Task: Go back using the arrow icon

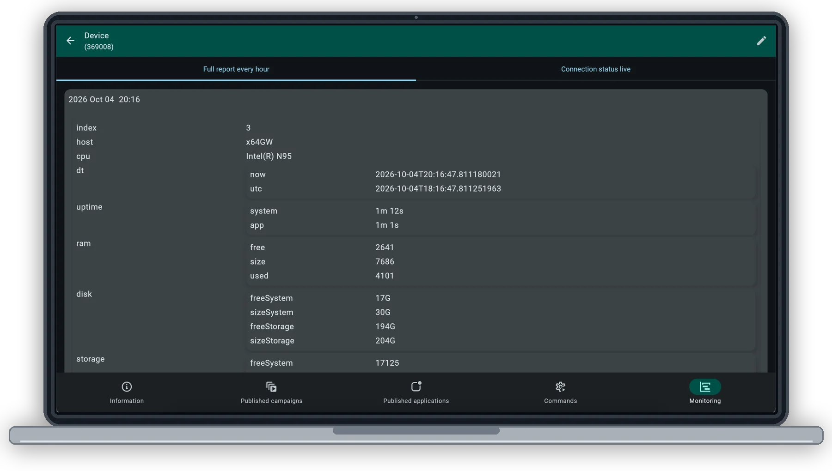Action: click(x=70, y=41)
